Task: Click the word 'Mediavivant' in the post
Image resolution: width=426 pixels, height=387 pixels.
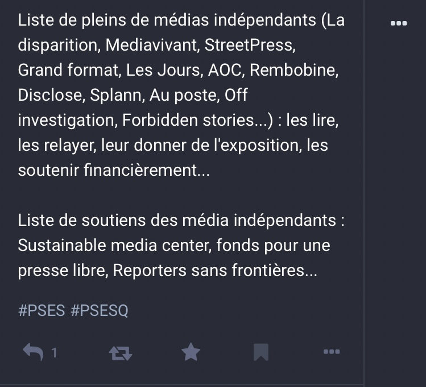Action: point(150,44)
